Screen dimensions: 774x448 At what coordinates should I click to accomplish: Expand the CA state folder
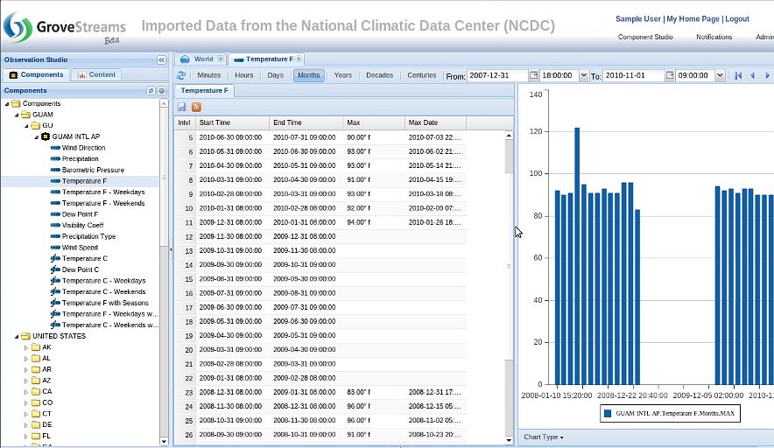[x=25, y=391]
